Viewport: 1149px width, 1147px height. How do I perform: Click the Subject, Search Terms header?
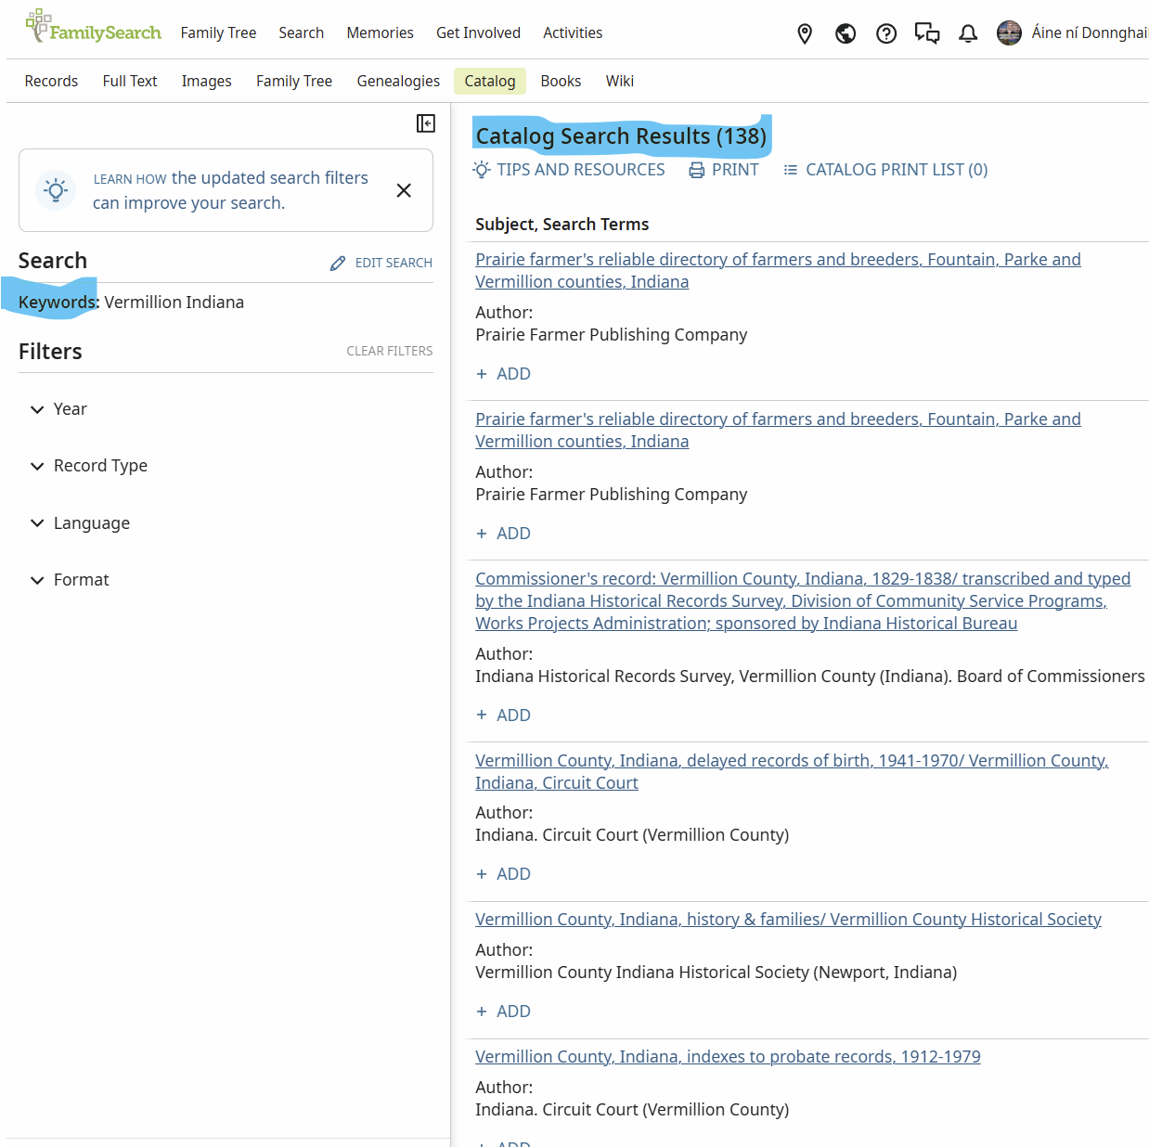(x=562, y=225)
